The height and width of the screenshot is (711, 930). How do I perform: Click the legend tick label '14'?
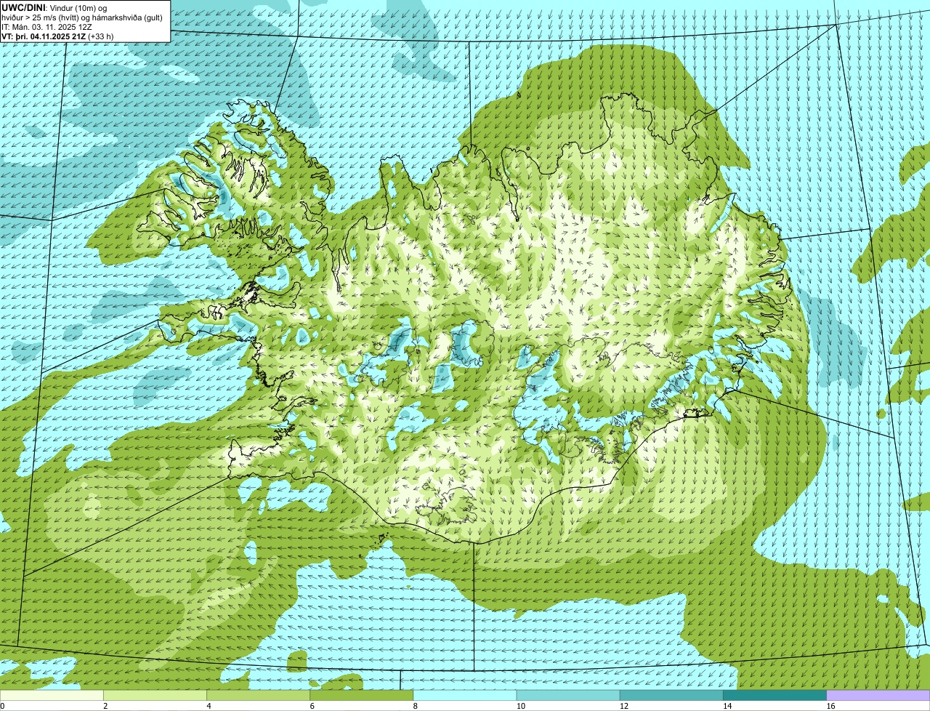tap(727, 706)
